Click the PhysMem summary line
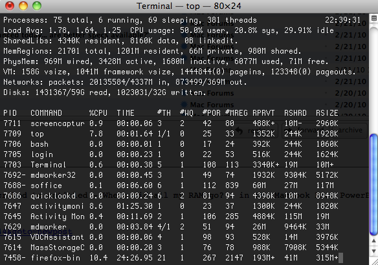 tap(166, 61)
